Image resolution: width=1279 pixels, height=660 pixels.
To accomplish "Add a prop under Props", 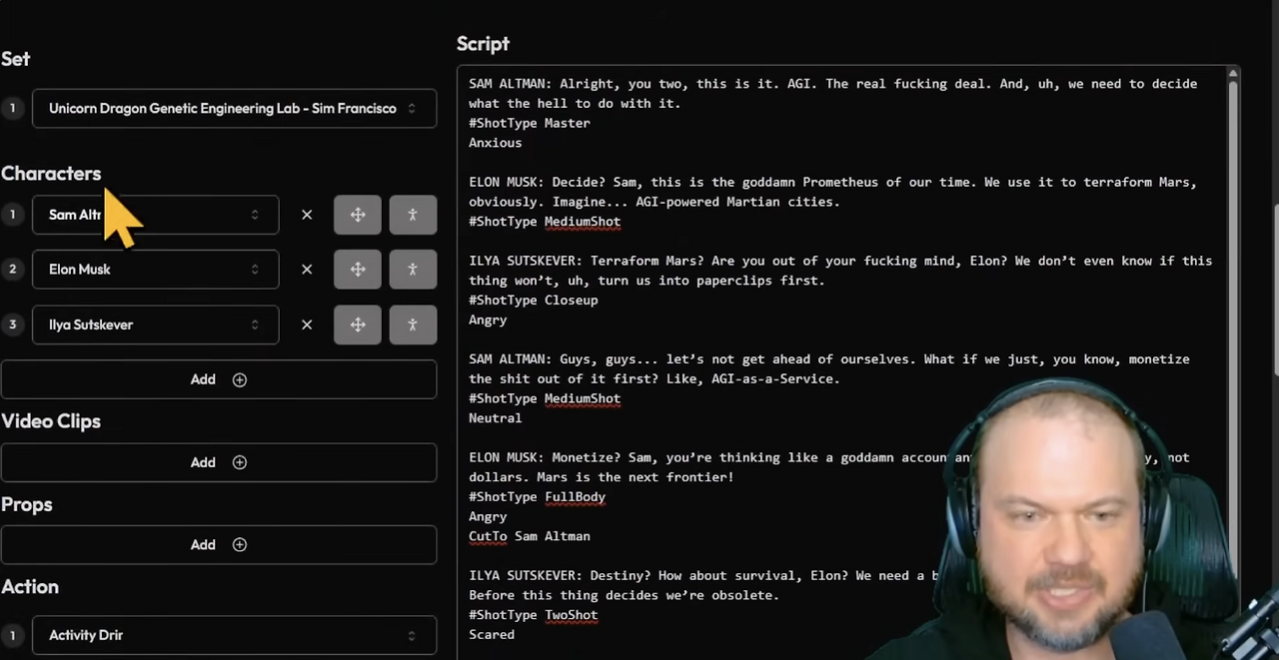I will tap(219, 544).
